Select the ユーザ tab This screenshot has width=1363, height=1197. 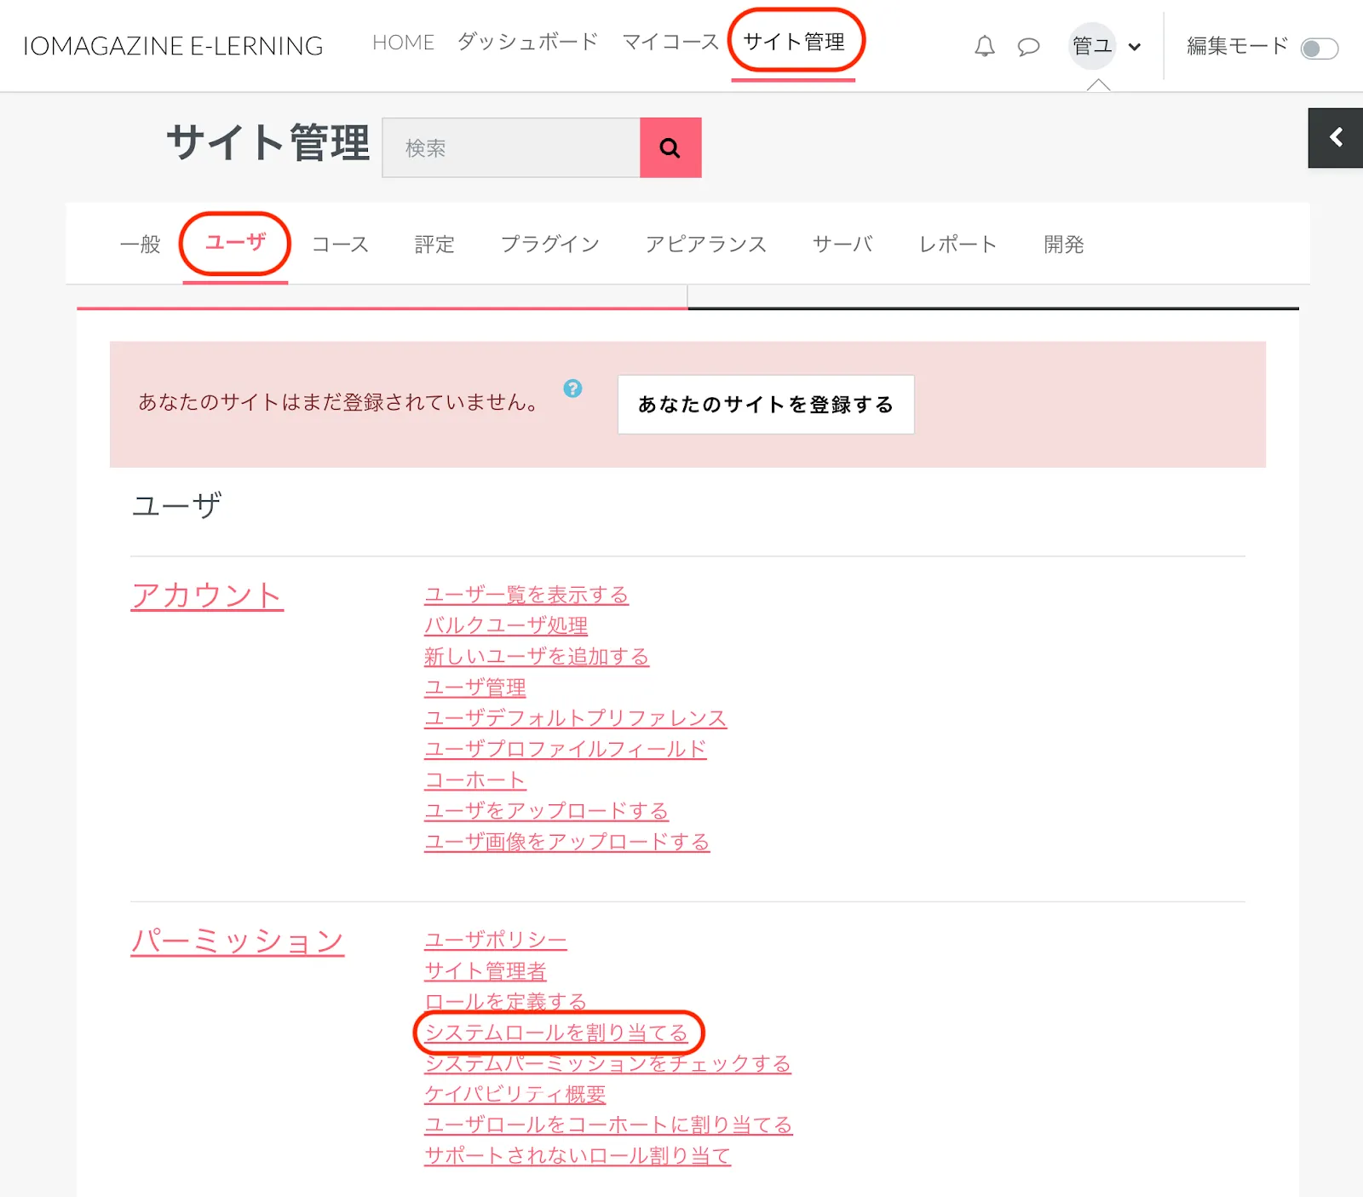click(235, 243)
